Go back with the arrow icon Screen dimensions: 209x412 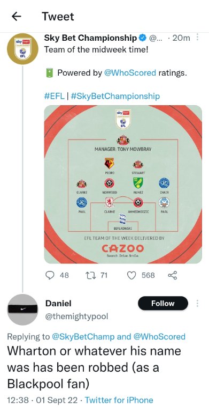17,17
